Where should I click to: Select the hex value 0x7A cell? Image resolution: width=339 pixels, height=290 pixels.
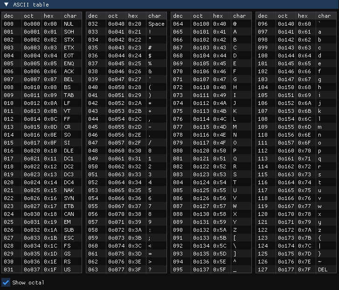point(304,230)
